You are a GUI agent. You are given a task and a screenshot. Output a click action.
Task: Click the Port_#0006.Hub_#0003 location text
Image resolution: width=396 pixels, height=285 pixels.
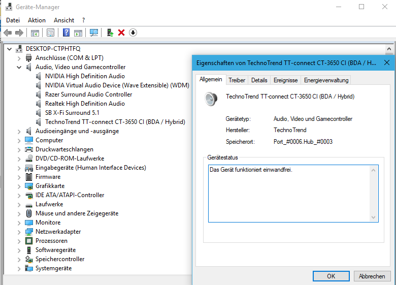[303, 142]
